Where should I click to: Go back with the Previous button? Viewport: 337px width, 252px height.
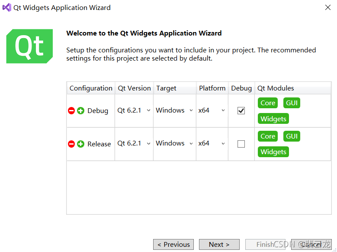(173, 245)
